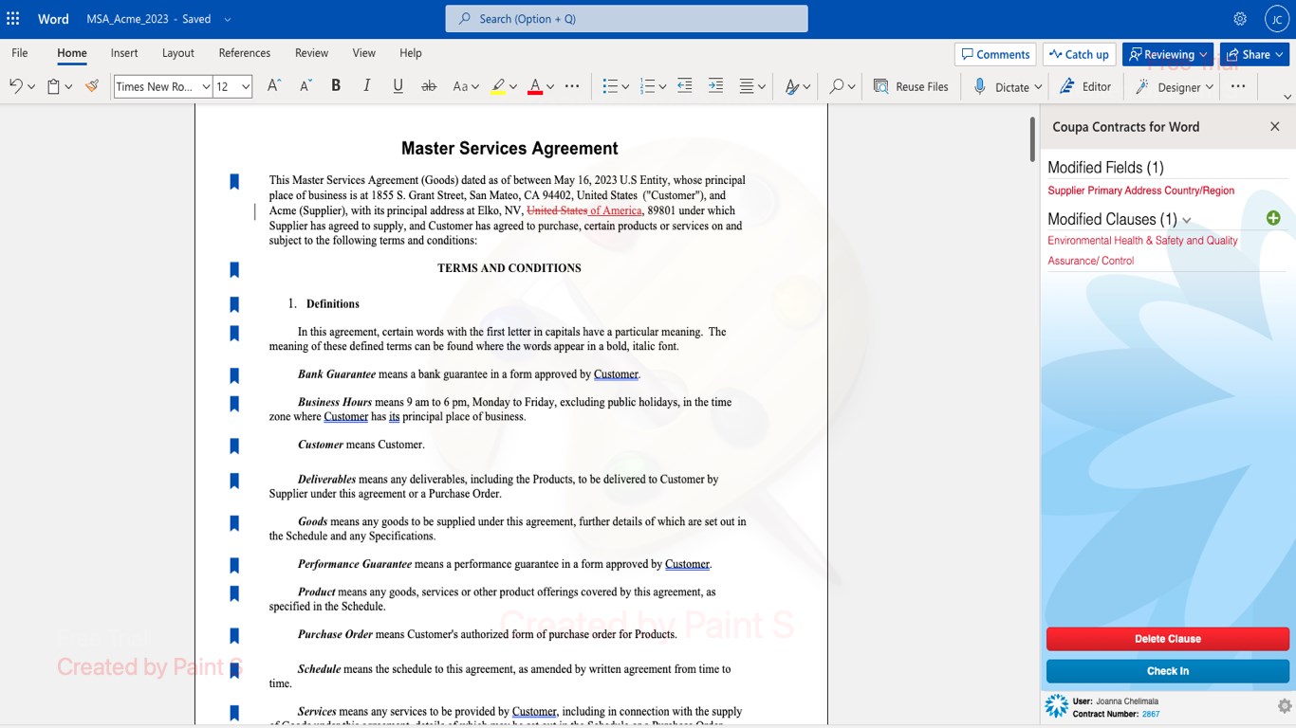The width and height of the screenshot is (1296, 728).
Task: Open Reuse Files
Action: tap(911, 86)
